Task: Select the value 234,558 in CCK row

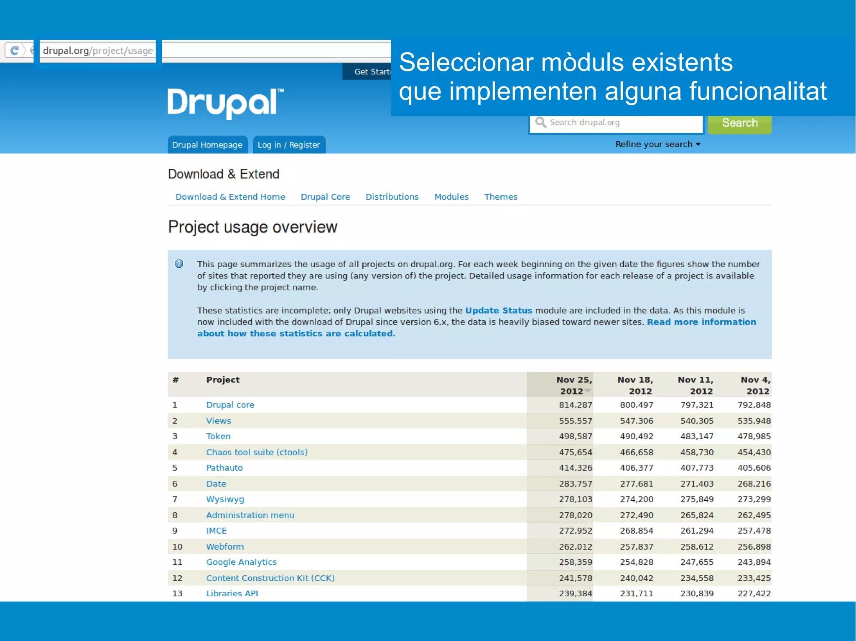Action: point(697,578)
